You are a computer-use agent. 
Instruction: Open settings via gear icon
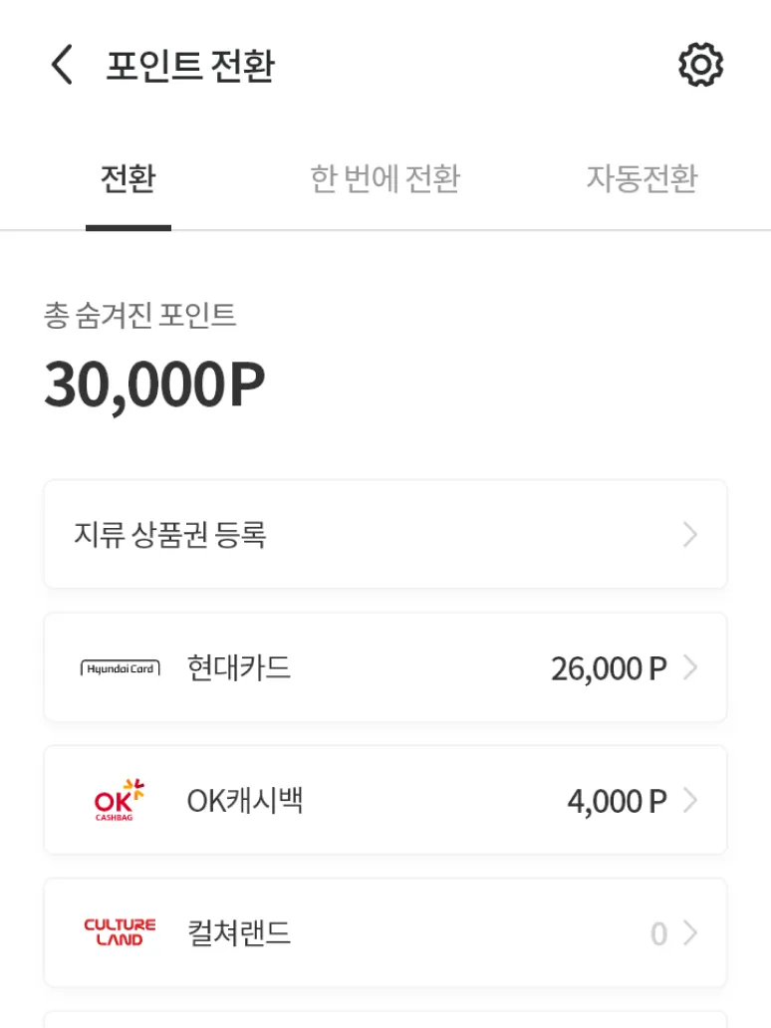coord(700,64)
